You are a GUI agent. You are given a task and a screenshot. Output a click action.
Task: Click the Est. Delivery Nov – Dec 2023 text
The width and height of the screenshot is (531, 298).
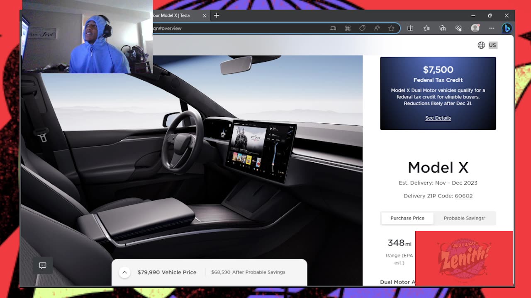[438, 183]
